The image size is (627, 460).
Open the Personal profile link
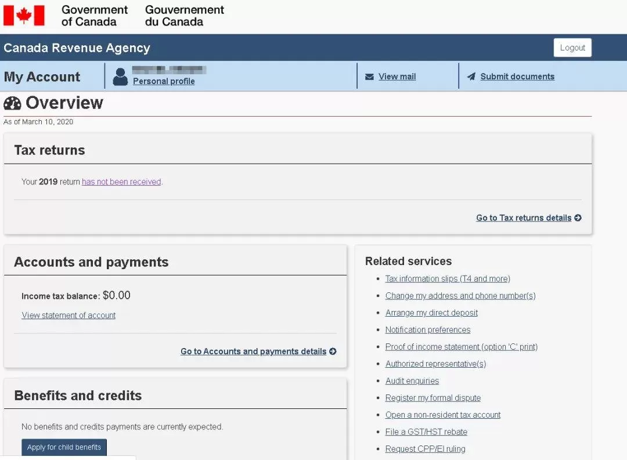(164, 81)
